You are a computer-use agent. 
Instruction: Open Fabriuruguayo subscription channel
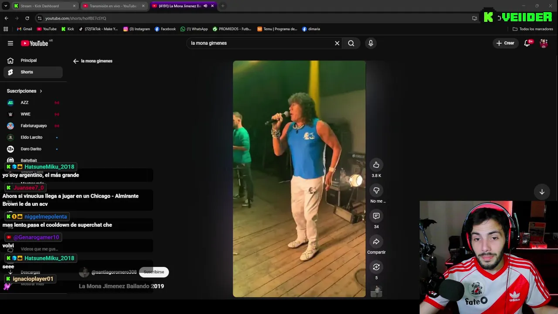[33, 126]
